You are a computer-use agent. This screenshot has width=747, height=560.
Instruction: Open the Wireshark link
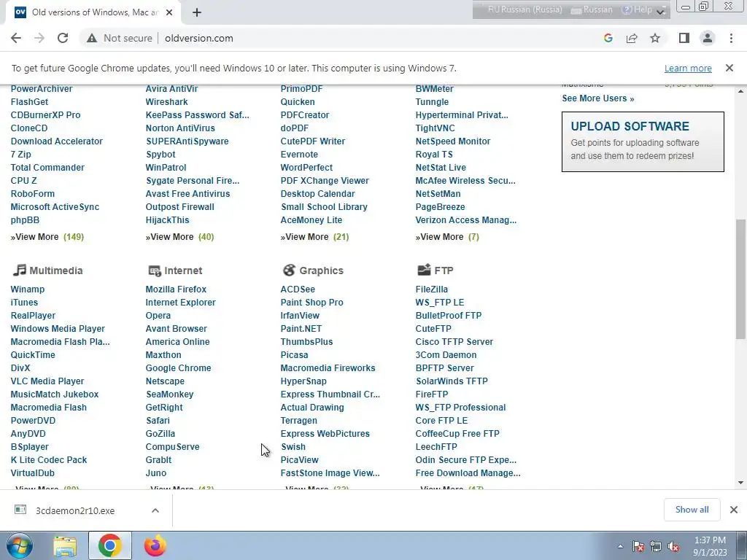167,102
